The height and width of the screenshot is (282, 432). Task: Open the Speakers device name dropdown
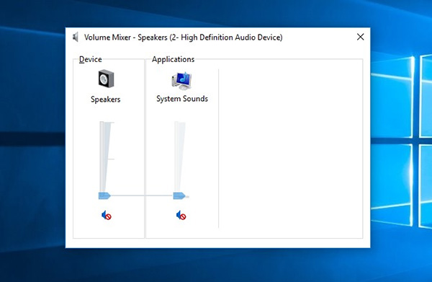pyautogui.click(x=106, y=100)
